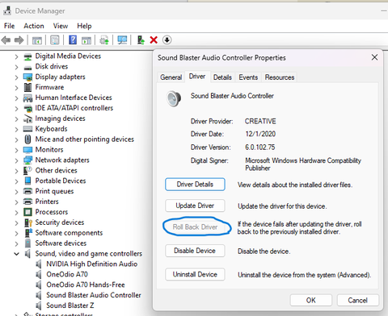Expand the IDE ATA/ATAPI controllers node

(x=16, y=109)
